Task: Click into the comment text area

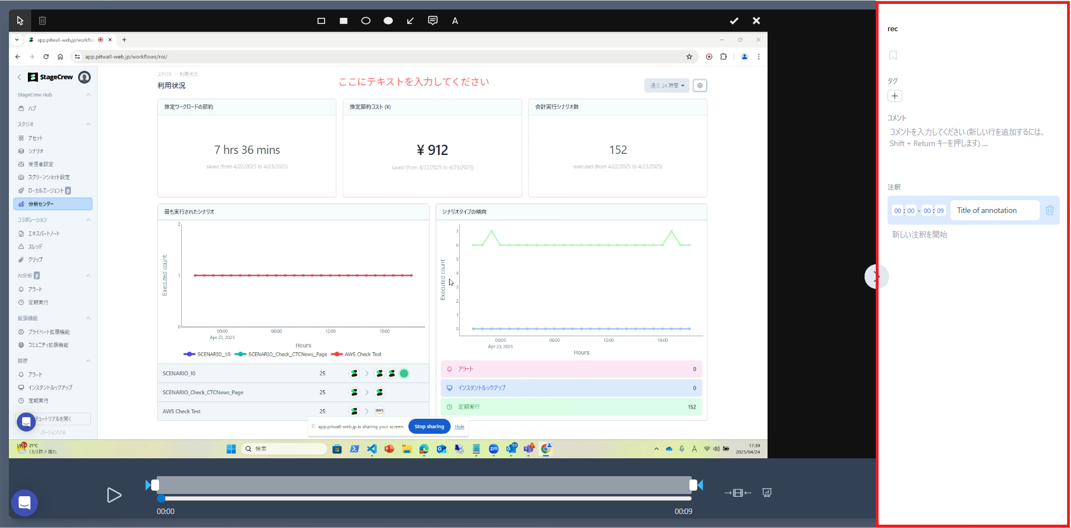Action: point(971,138)
